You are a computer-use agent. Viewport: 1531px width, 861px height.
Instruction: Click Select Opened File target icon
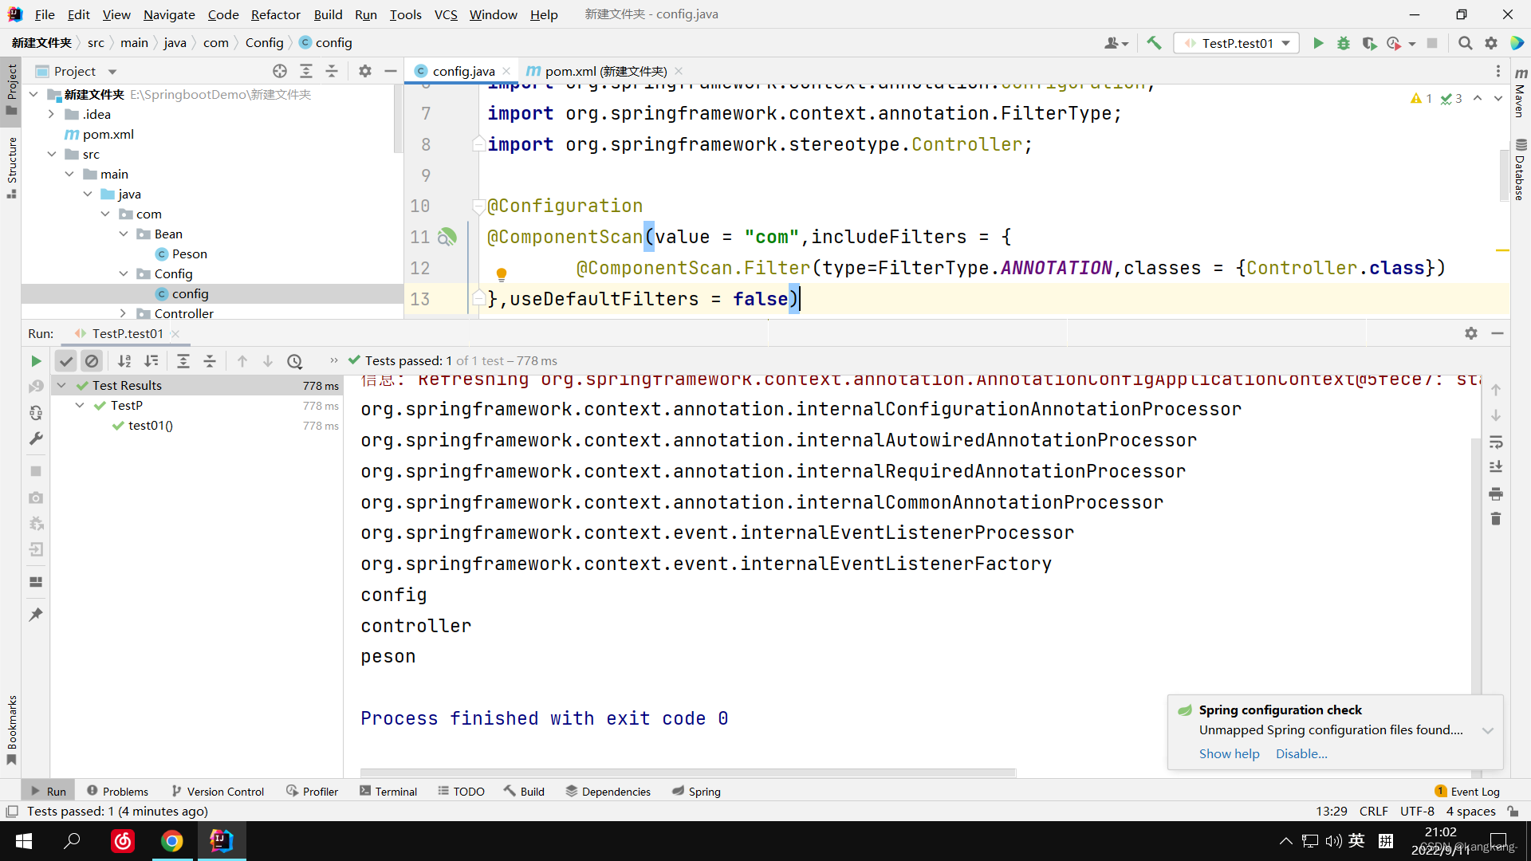point(280,71)
